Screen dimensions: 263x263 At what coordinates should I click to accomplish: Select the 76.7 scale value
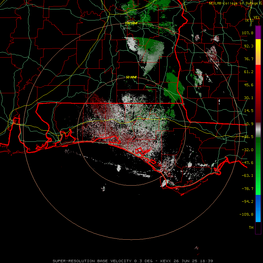tap(249, 59)
